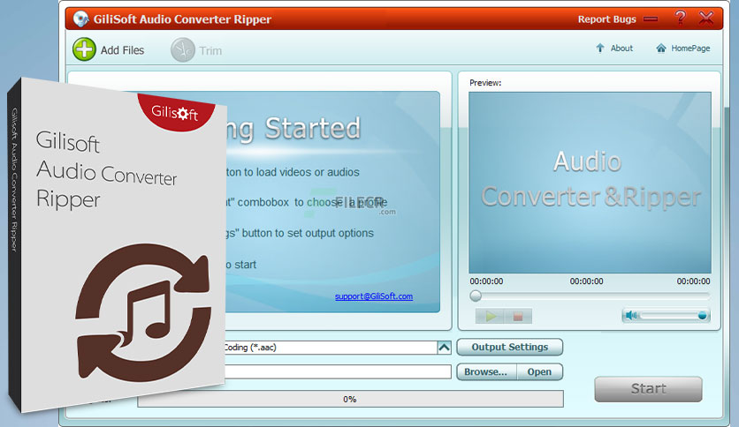Click the 0% conversion progress bar

pyautogui.click(x=350, y=399)
